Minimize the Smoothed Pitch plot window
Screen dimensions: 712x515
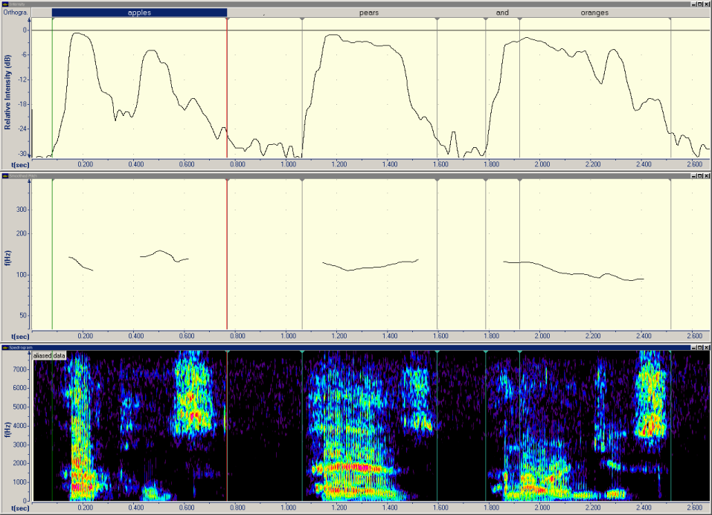pyautogui.click(x=693, y=176)
